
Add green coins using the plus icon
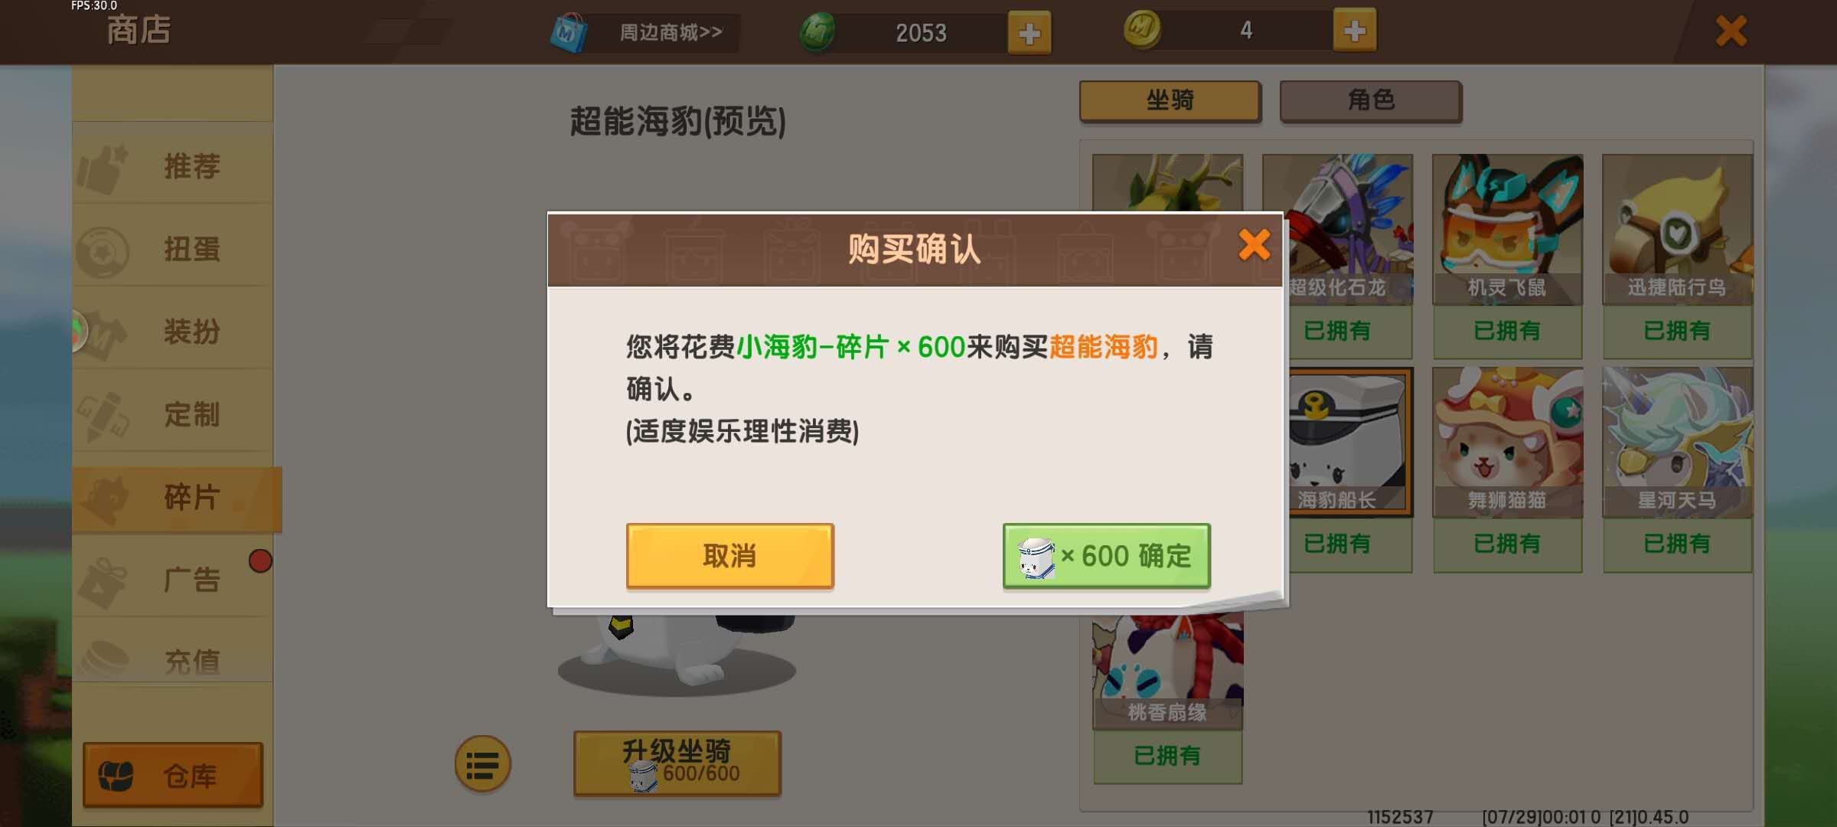1029,33
